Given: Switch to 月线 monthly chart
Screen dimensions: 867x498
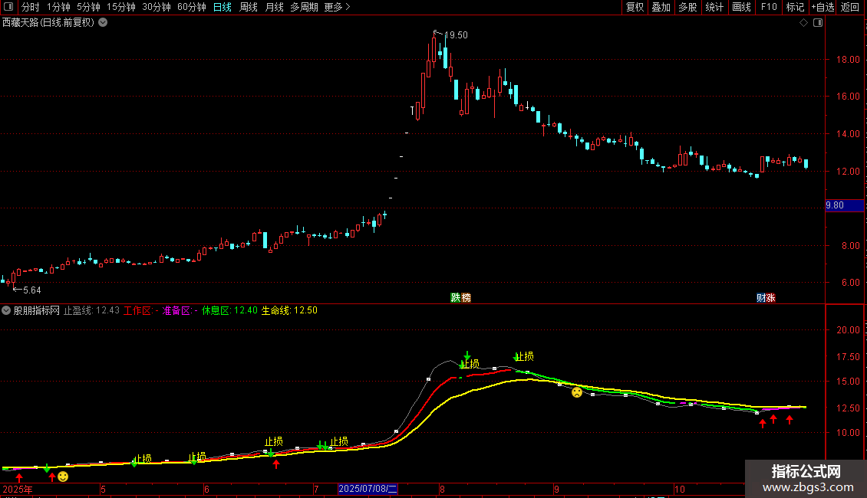Looking at the screenshot, I should (x=274, y=7).
